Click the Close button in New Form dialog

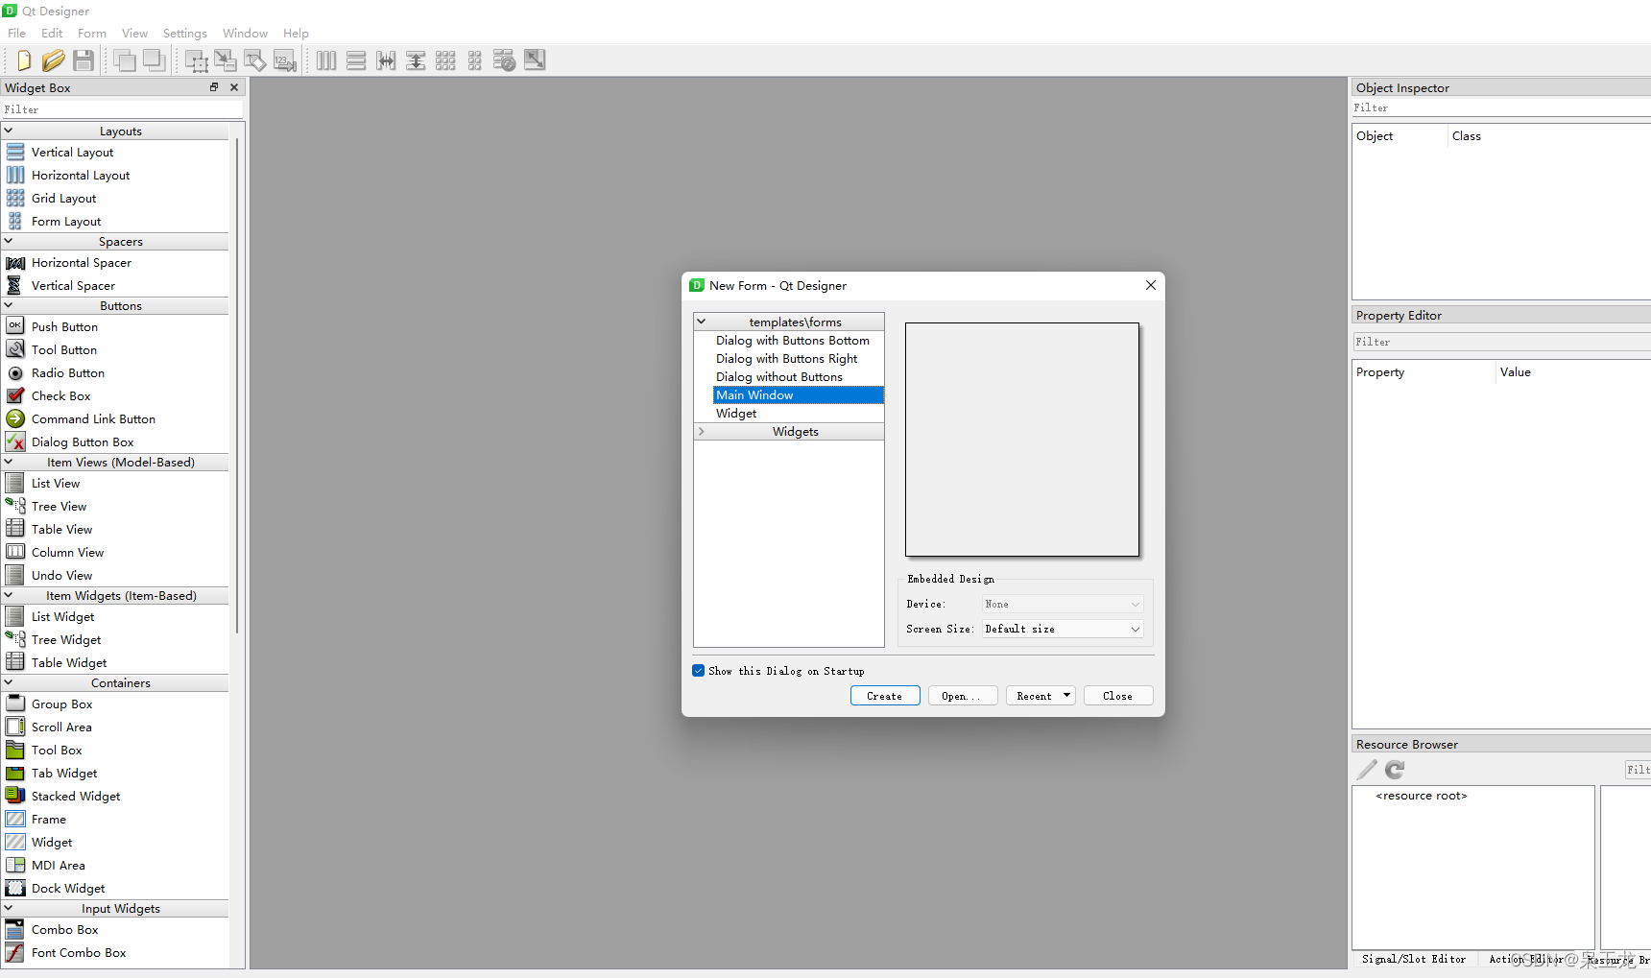[1118, 696]
